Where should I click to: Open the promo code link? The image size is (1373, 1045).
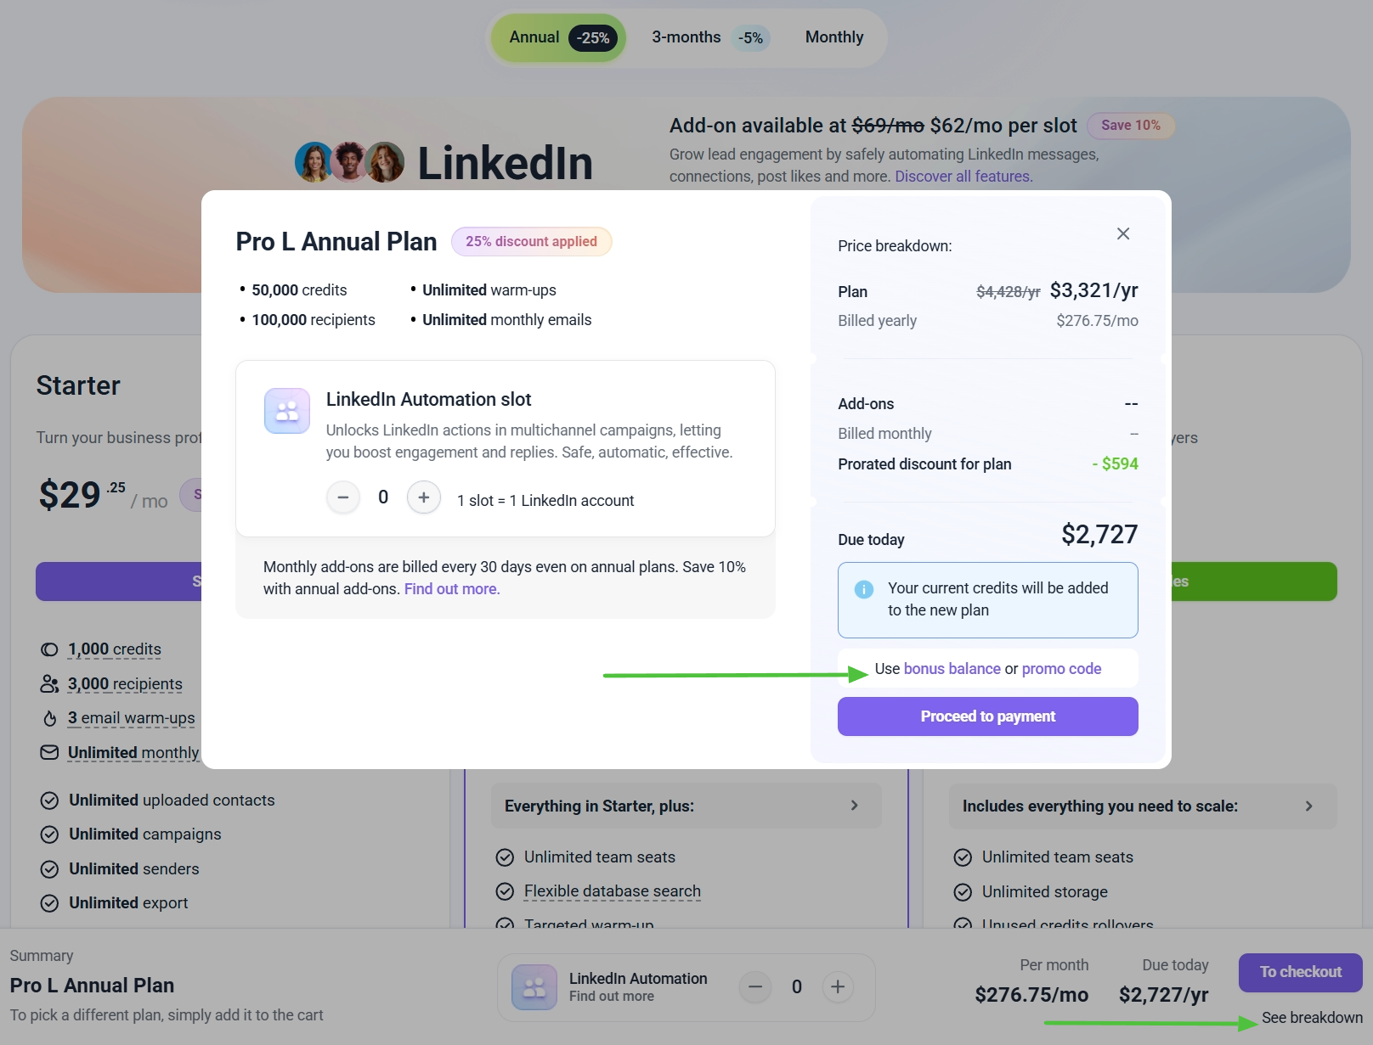click(1062, 669)
